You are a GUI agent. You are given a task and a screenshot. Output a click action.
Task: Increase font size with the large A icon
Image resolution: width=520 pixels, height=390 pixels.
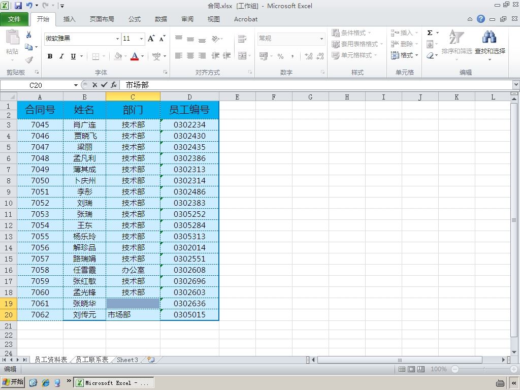tap(151, 39)
